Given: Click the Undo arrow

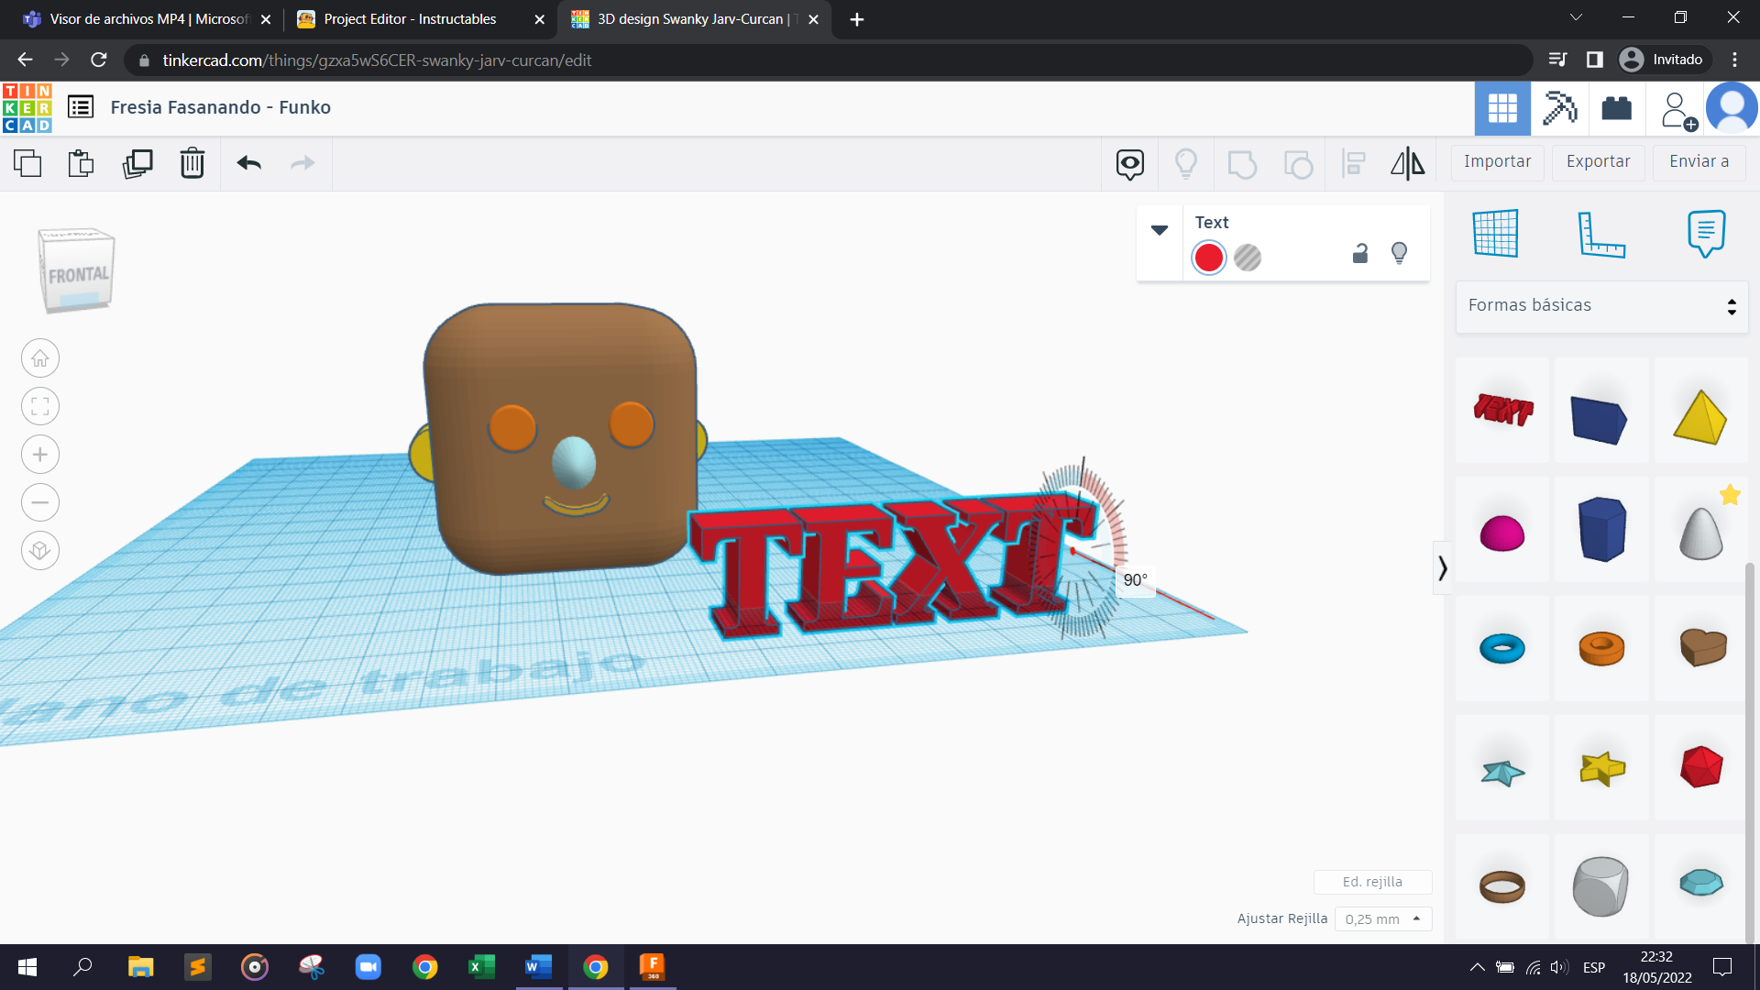Looking at the screenshot, I should 248,163.
